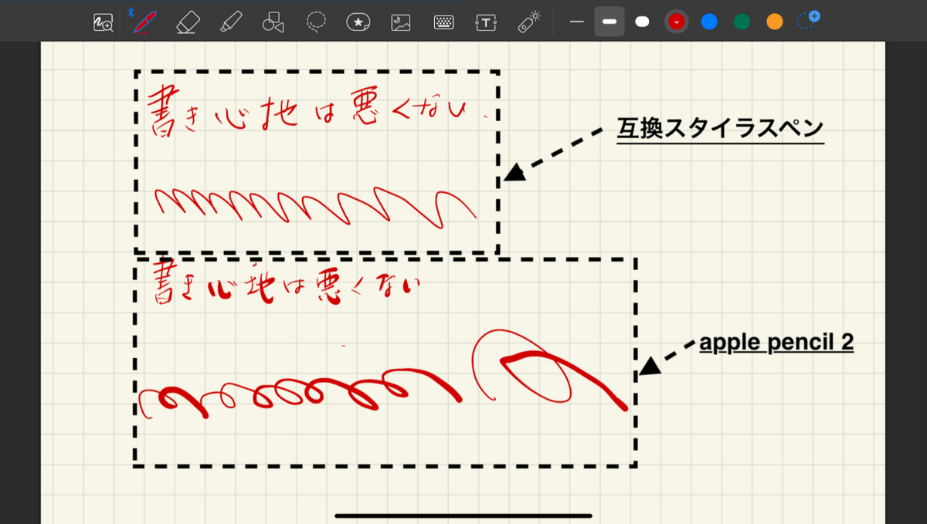Select the thick stroke width
This screenshot has height=524, width=927.
[x=641, y=21]
